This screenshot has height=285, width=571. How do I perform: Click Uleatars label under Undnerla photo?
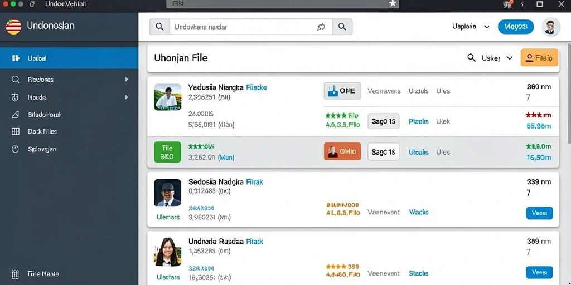pyautogui.click(x=168, y=277)
